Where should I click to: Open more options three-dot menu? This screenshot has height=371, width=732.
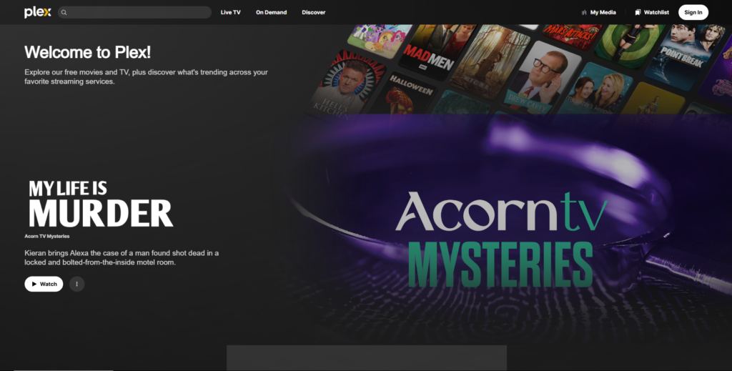(77, 284)
